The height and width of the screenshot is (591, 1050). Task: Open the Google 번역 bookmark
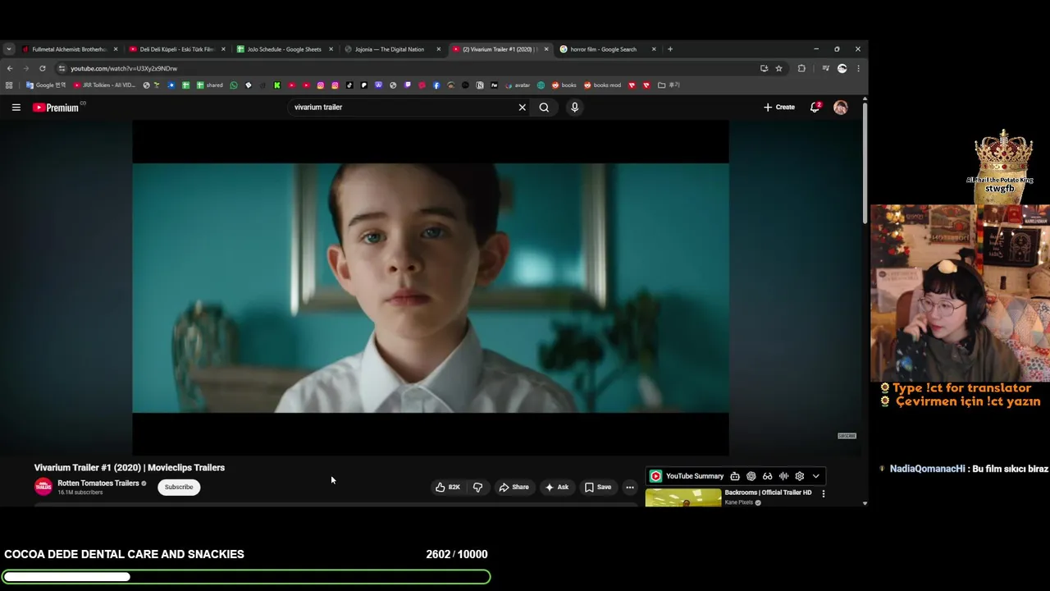coord(46,85)
